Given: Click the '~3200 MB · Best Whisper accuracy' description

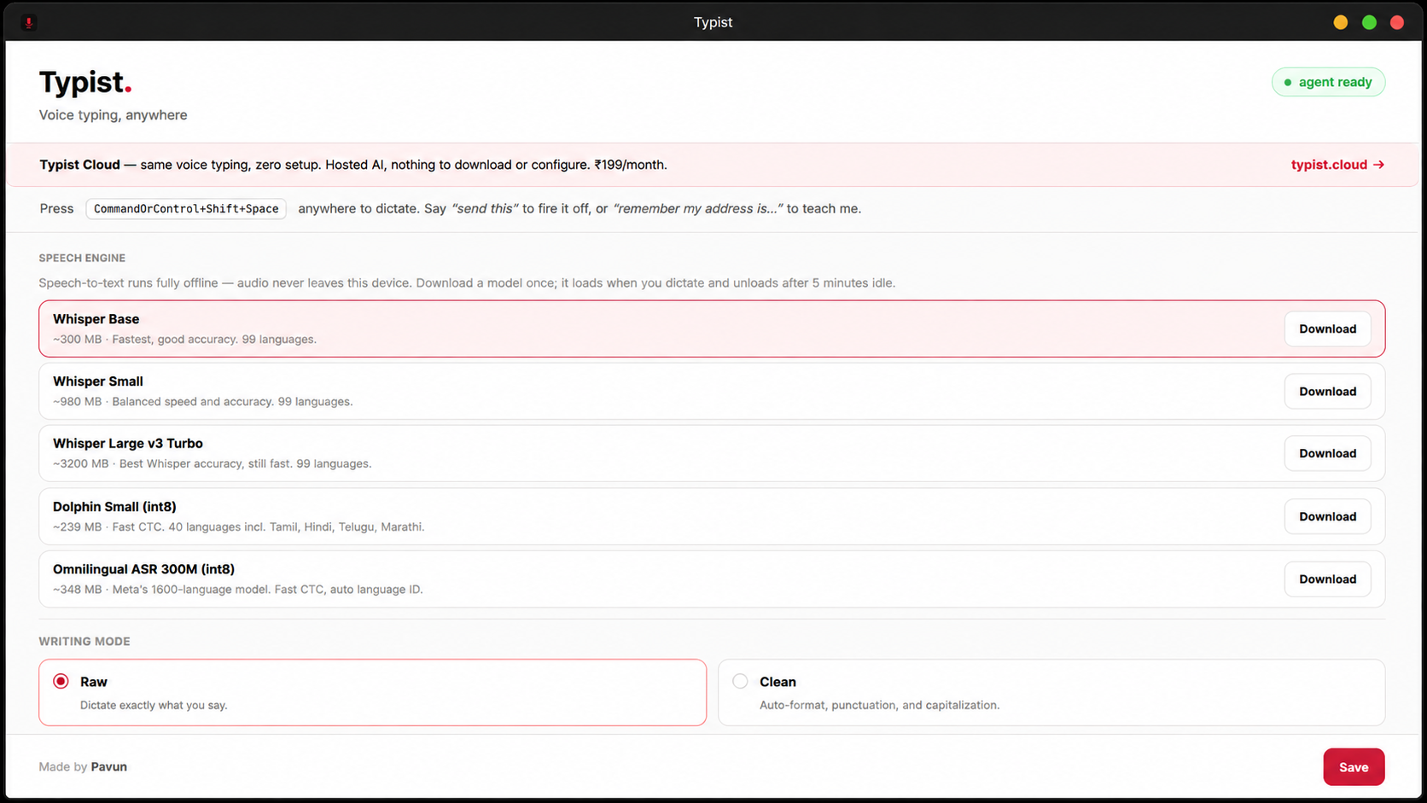Looking at the screenshot, I should pyautogui.click(x=212, y=464).
